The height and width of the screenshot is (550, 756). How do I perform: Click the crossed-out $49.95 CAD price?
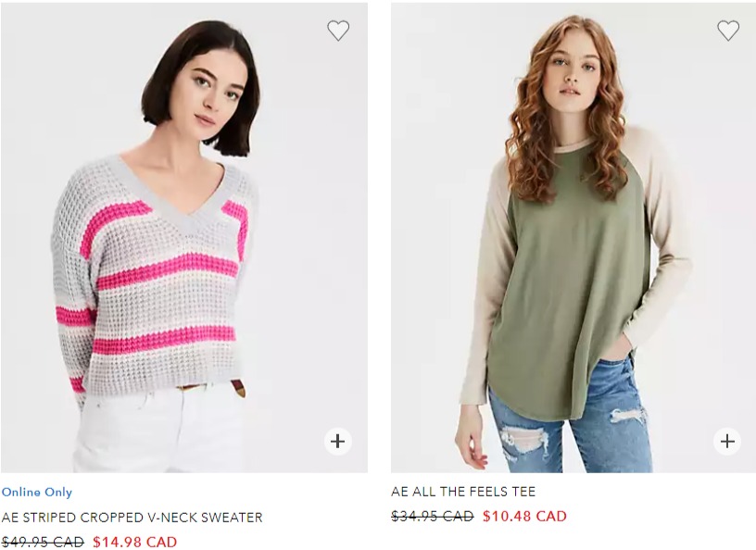pyautogui.click(x=43, y=542)
